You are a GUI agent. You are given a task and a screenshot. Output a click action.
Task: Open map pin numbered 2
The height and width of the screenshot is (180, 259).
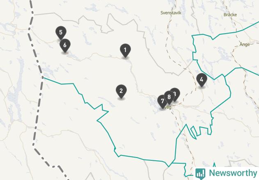tap(121, 91)
